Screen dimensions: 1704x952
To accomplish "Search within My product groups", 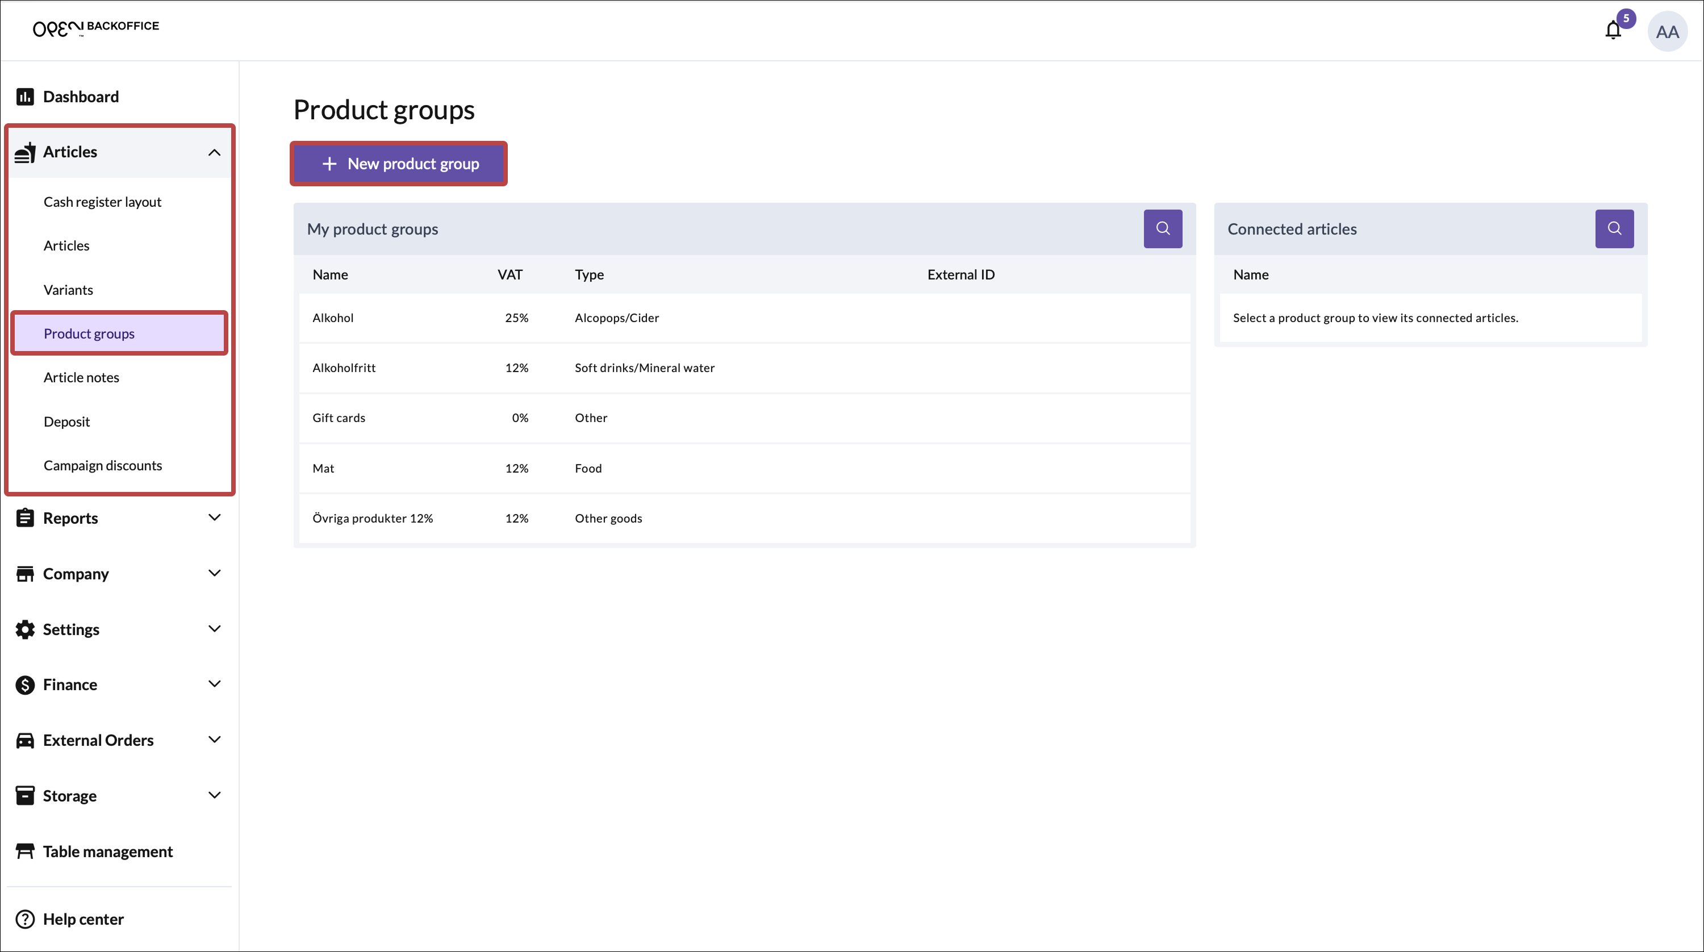I will coord(1162,229).
